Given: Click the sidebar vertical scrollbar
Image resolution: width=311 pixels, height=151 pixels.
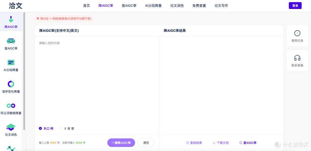Looking at the screenshot, I should (x=24, y=71).
